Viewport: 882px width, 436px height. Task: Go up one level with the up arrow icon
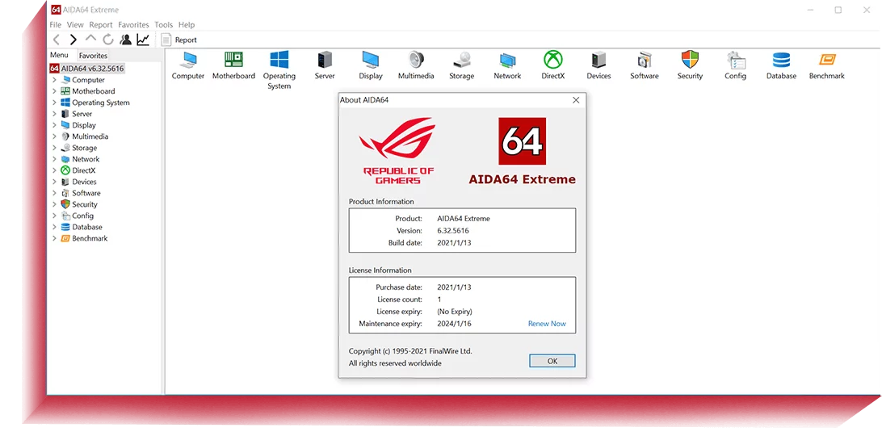point(90,38)
